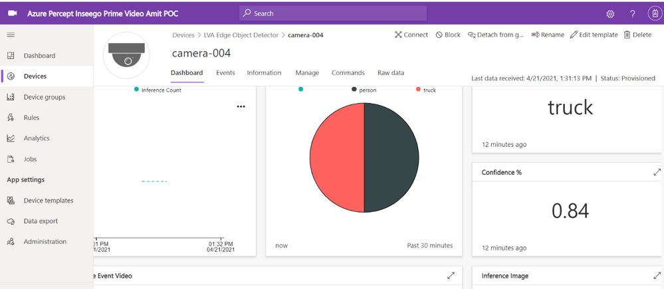
Task: Switch to the Commands tab
Action: (348, 73)
